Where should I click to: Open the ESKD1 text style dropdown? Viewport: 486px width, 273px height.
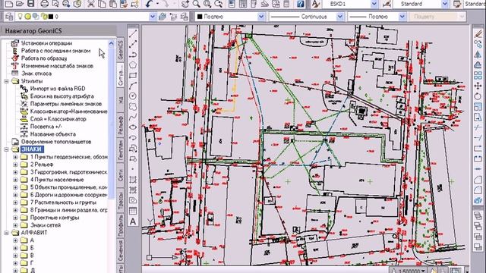(x=374, y=4)
